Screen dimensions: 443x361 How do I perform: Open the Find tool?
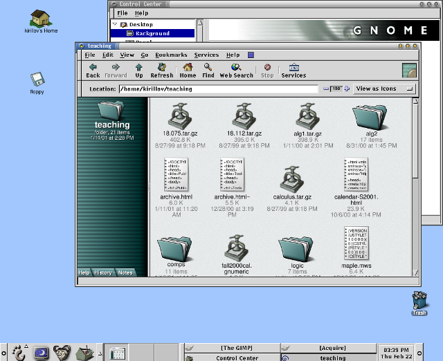(x=208, y=70)
